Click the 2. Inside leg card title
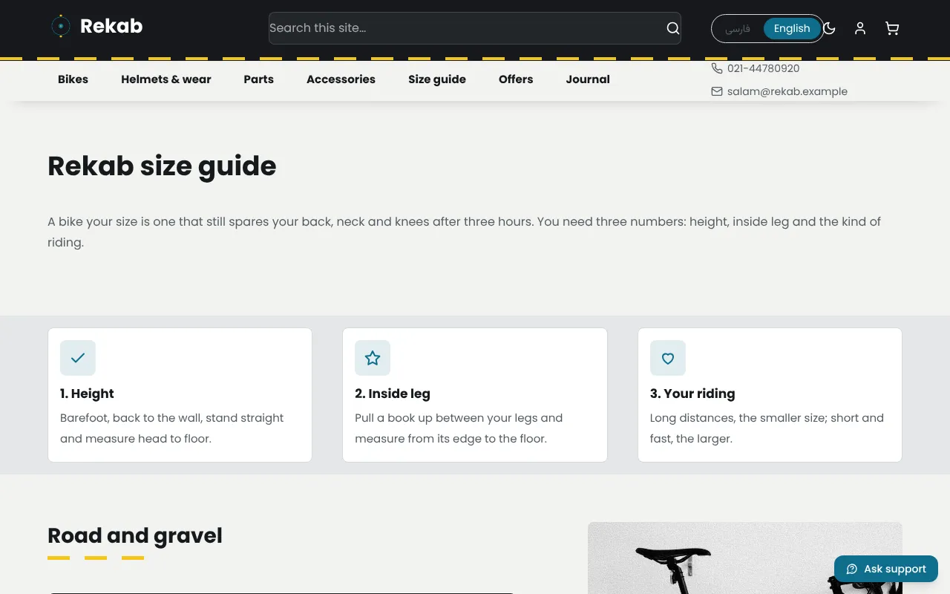This screenshot has height=594, width=950. (x=393, y=394)
